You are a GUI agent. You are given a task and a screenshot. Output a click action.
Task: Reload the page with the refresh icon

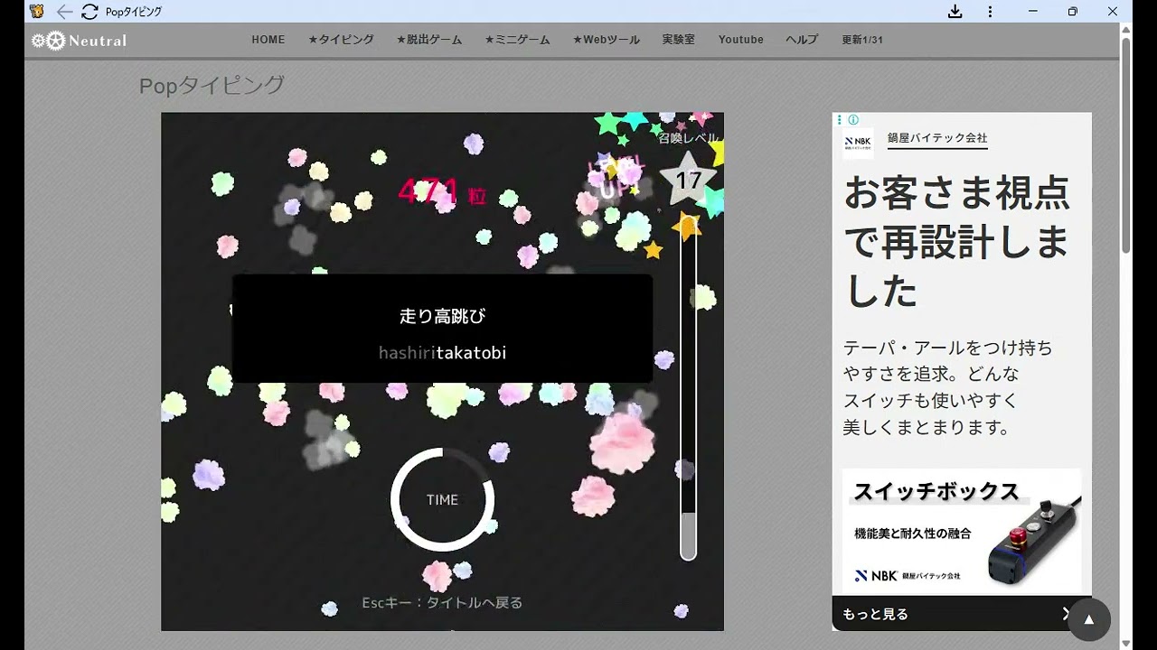tap(89, 12)
